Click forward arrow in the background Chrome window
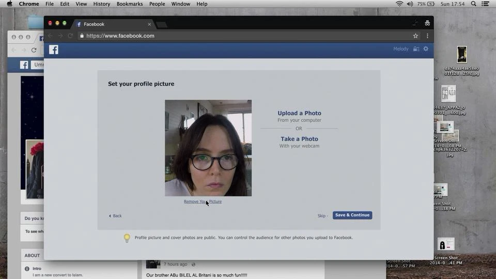This screenshot has width=496, height=279. [x=24, y=50]
